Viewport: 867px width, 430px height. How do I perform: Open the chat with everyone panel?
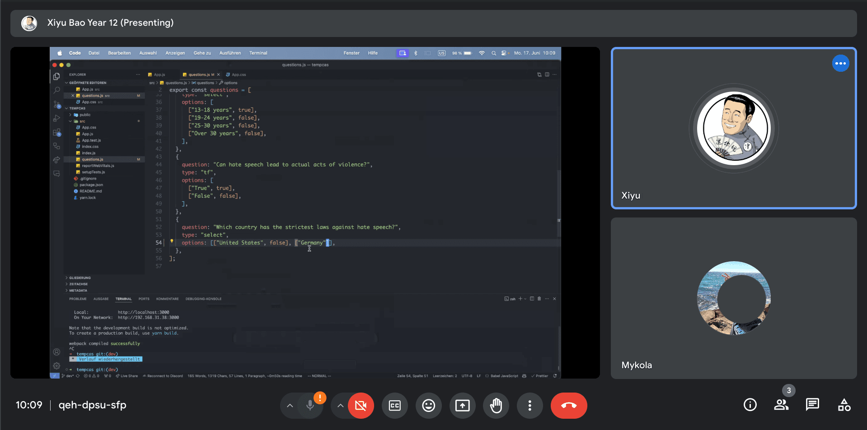tap(812, 405)
